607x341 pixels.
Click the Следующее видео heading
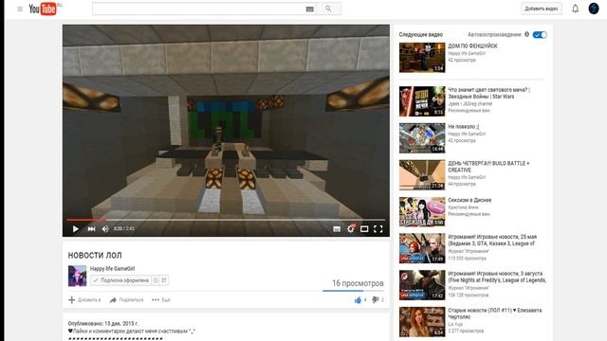pos(421,34)
